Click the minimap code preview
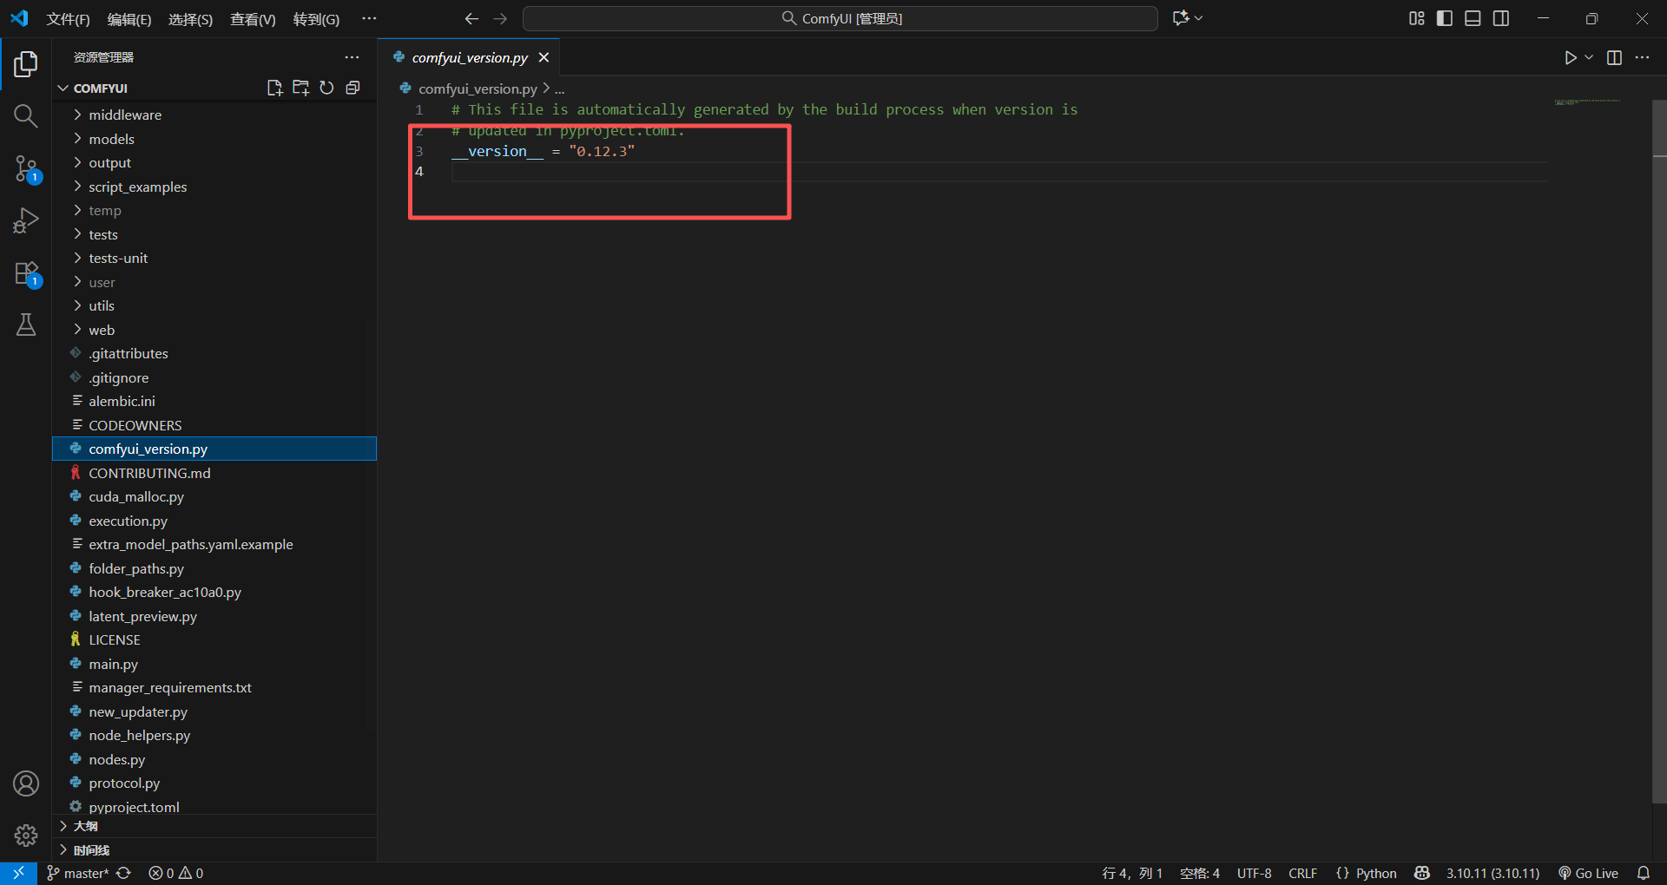Image resolution: width=1667 pixels, height=885 pixels. tap(1587, 102)
